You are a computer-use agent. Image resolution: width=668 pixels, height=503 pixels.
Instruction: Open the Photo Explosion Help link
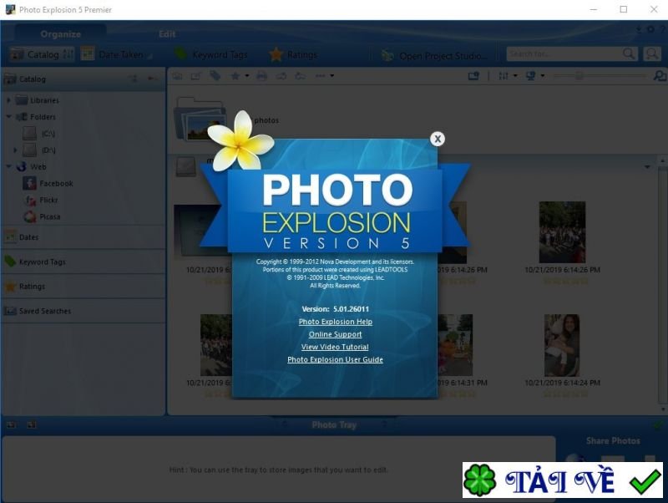335,322
